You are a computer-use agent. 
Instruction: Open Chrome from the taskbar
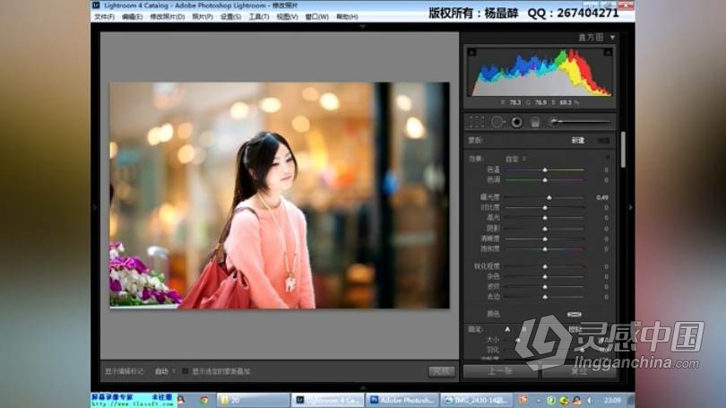click(x=204, y=400)
